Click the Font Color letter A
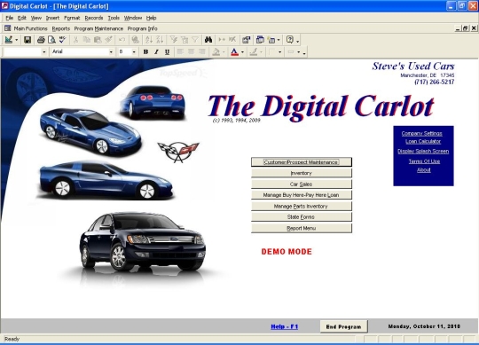The width and height of the screenshot is (479, 345). pos(234,52)
